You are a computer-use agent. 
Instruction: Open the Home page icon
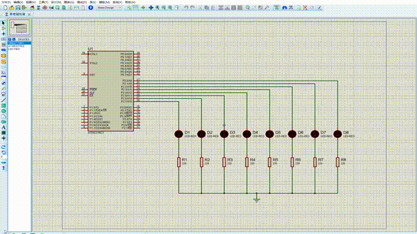[x=32, y=8]
